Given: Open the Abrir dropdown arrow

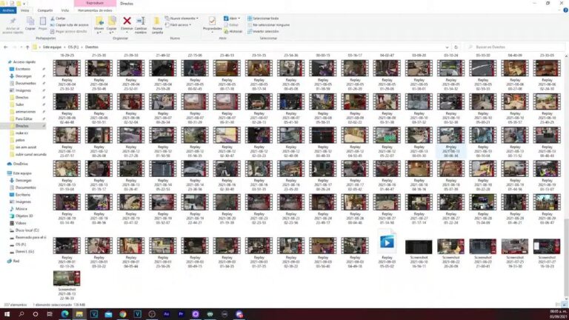Looking at the screenshot, I should click(239, 18).
